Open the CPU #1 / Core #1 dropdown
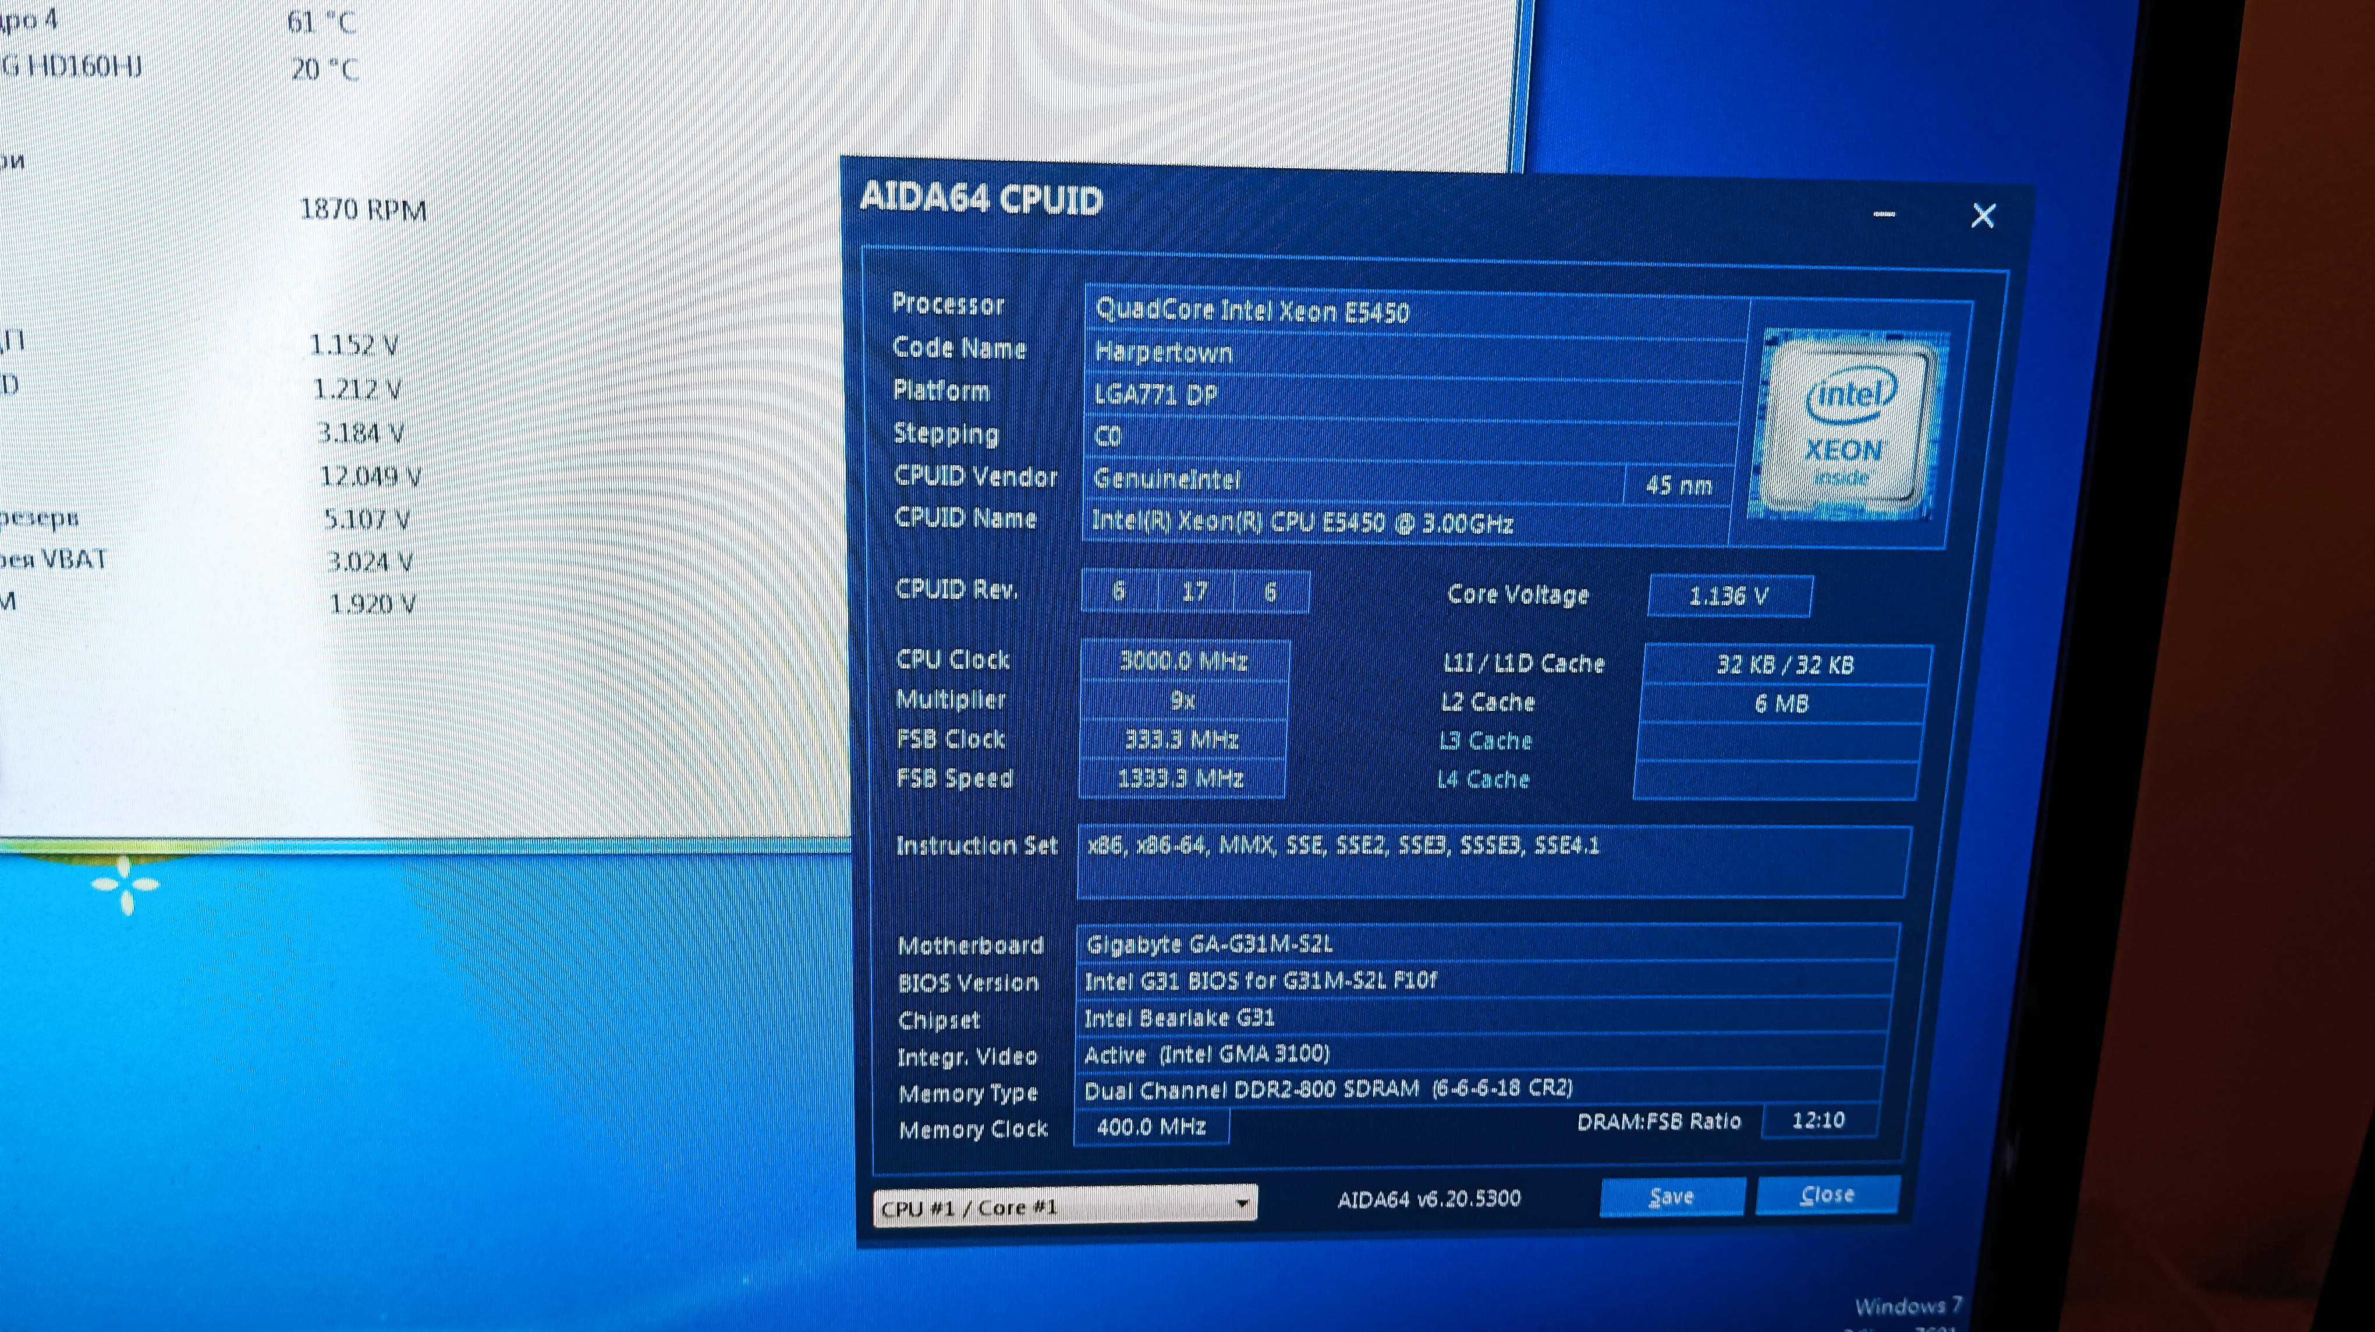This screenshot has width=2375, height=1332. (1065, 1207)
